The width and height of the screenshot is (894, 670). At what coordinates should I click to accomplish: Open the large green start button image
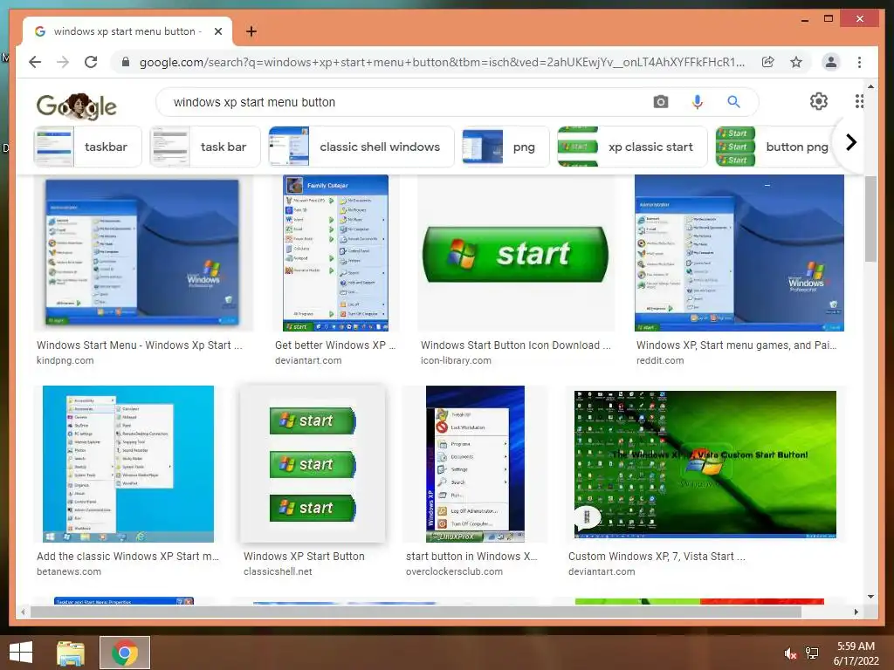coord(515,253)
